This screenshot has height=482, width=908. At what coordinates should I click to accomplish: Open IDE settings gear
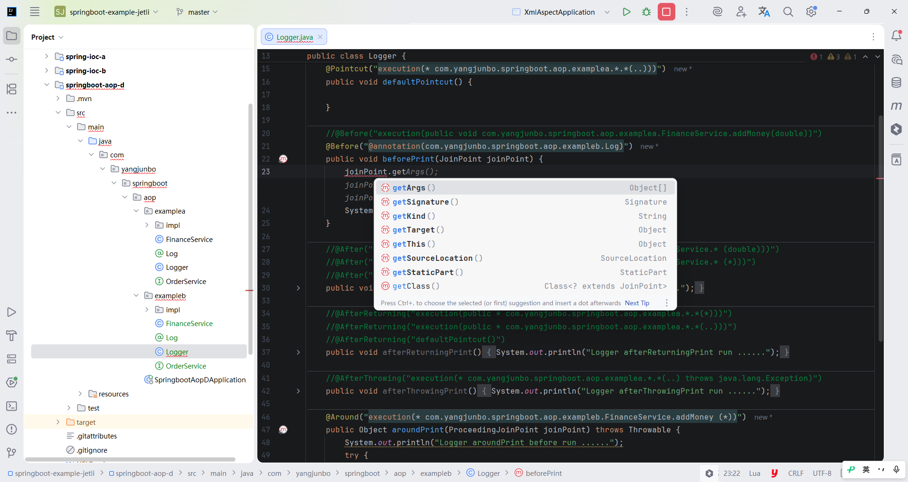coord(812,12)
